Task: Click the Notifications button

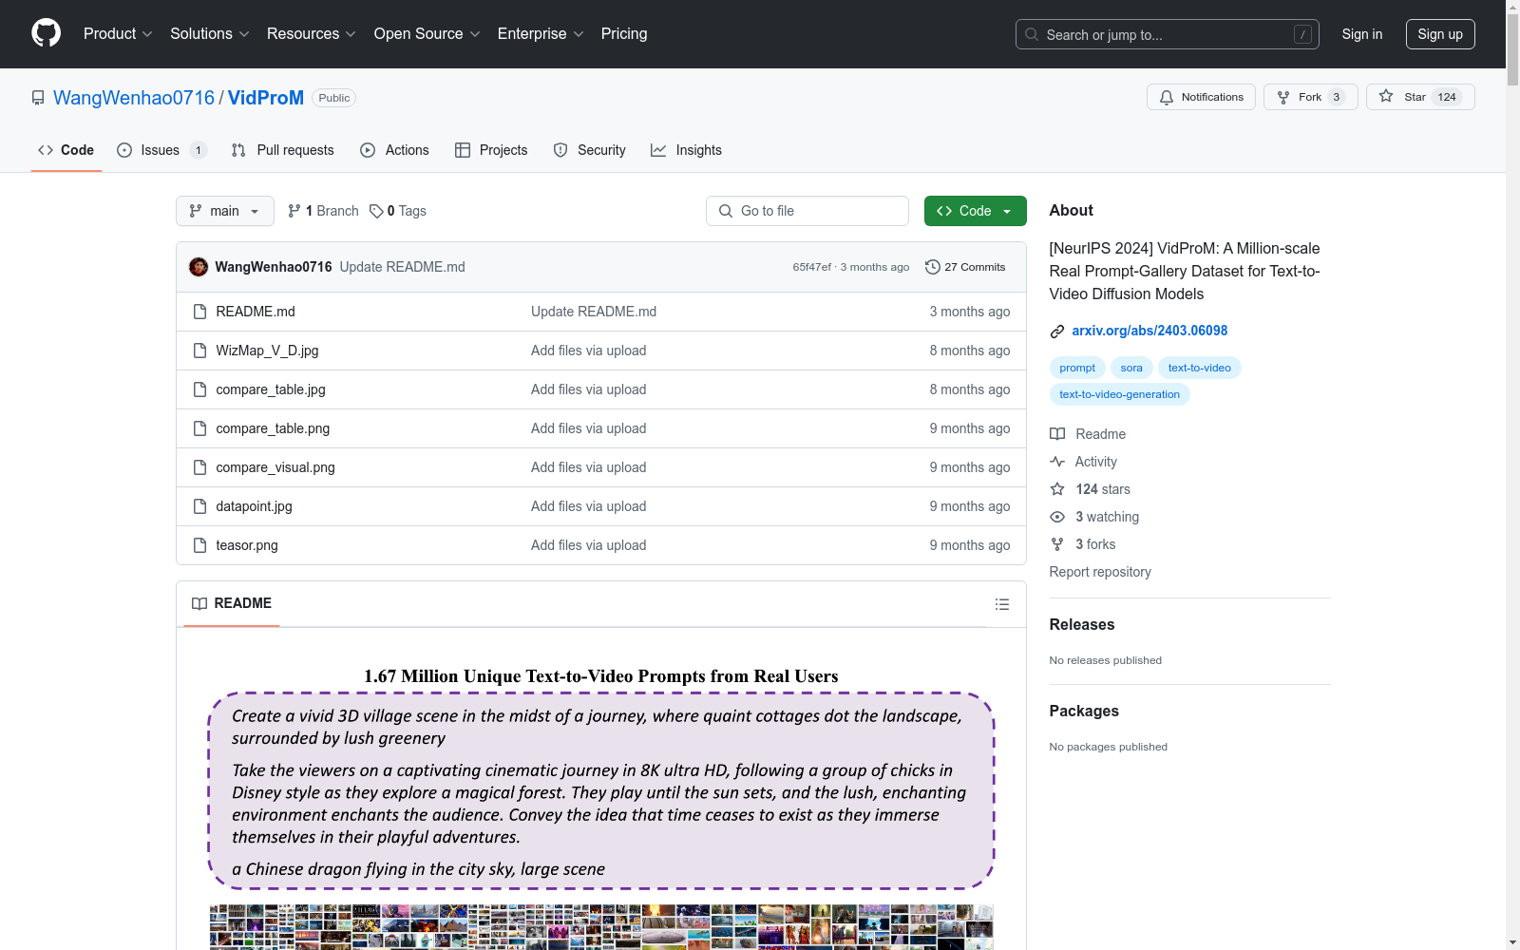Action: (1202, 97)
